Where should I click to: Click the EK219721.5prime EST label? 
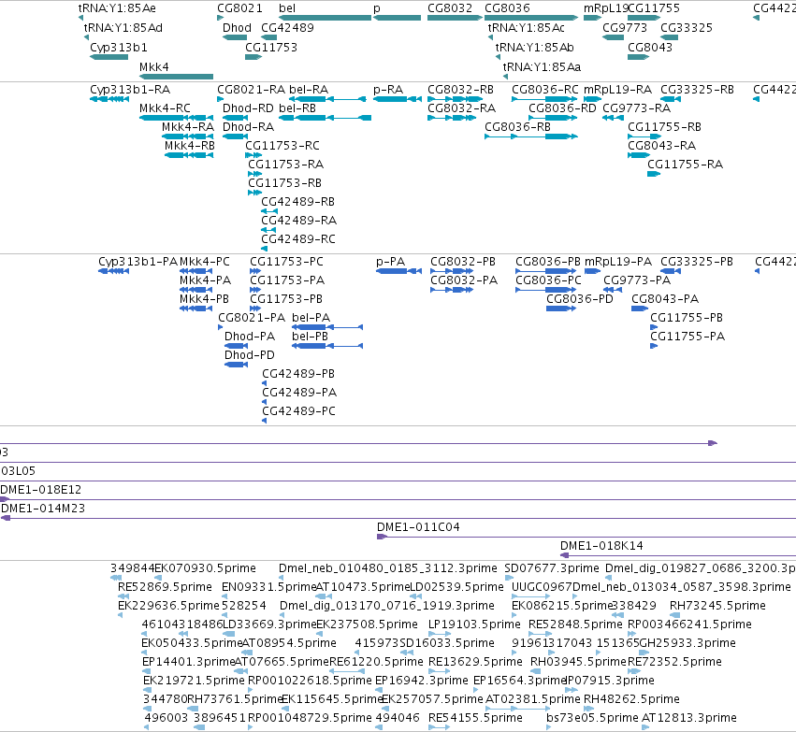click(194, 681)
